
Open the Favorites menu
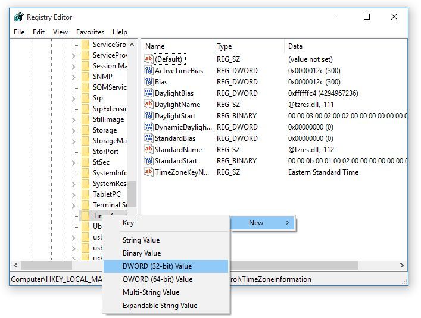pos(90,32)
